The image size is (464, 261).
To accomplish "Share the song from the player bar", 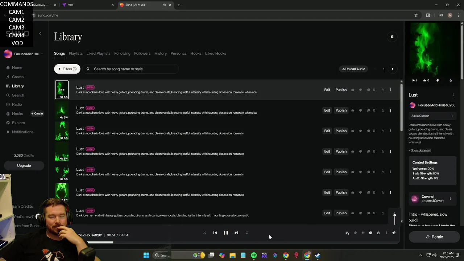I will coord(378,233).
